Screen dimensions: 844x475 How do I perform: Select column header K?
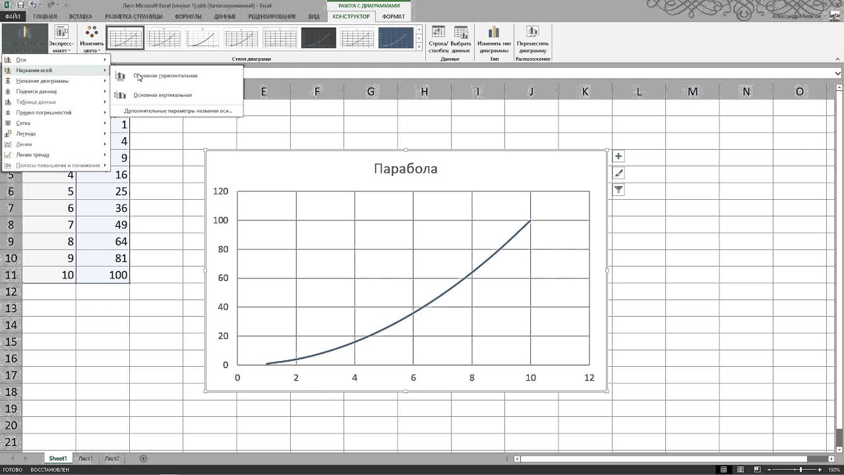(585, 92)
